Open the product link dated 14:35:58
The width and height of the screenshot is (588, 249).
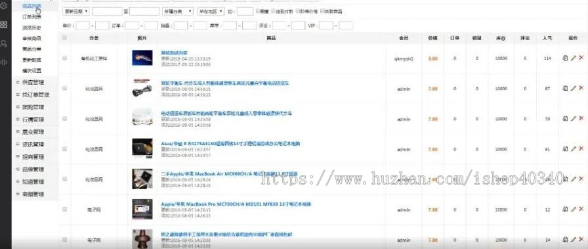[226, 113]
